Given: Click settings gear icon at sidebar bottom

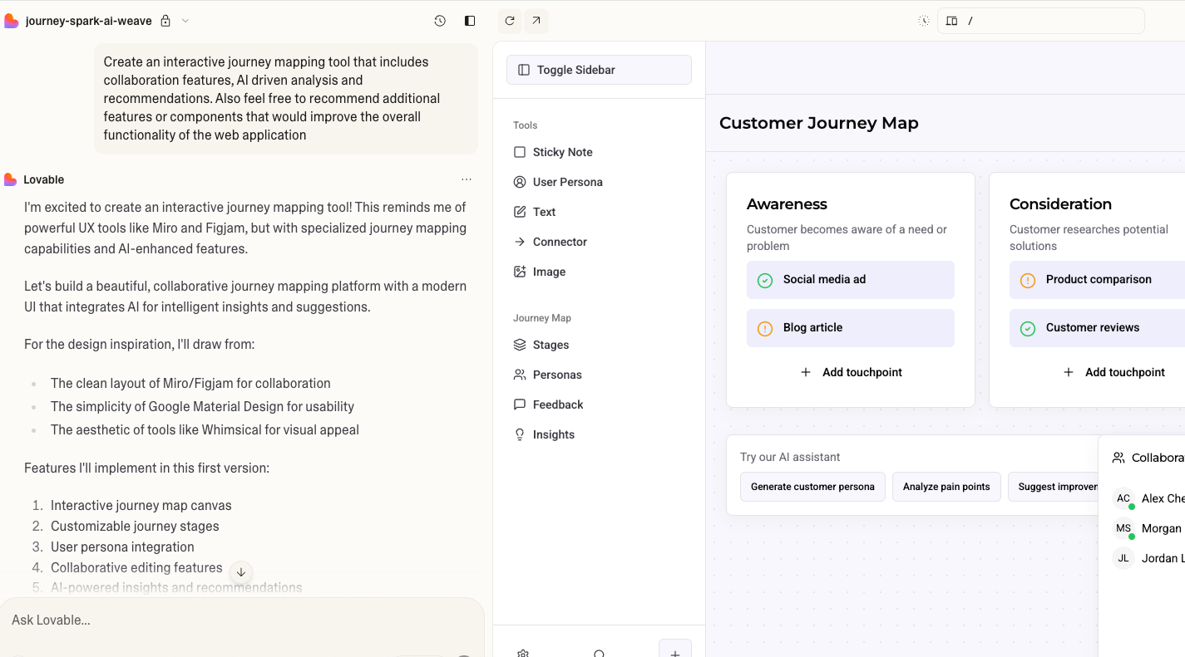Looking at the screenshot, I should pyautogui.click(x=523, y=654).
